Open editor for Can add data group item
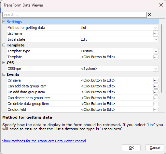The height and width of the screenshot is (154, 166). [156, 86]
